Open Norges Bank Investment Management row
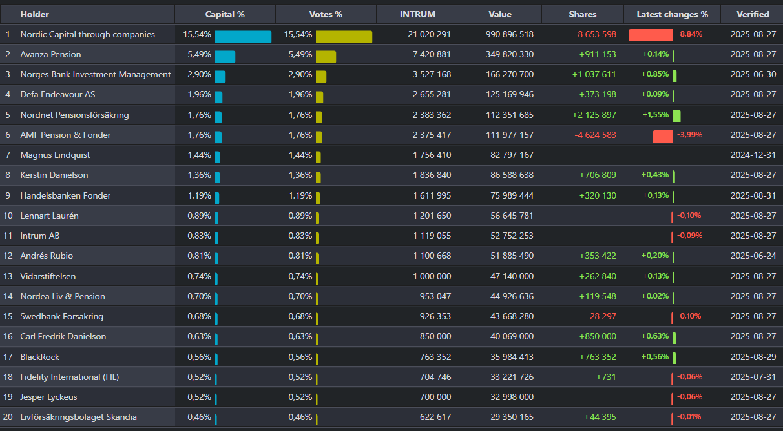Screen dimensions: 783x431 click(96, 75)
